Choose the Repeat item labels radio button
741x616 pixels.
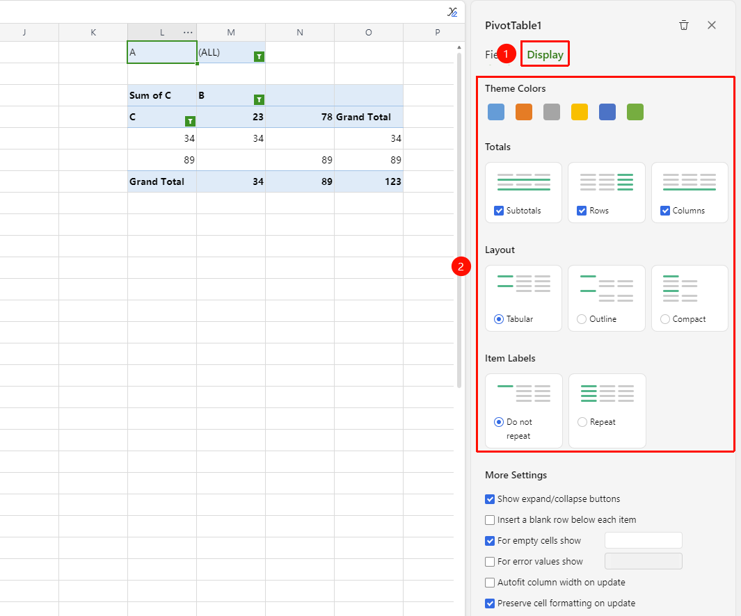coord(582,422)
